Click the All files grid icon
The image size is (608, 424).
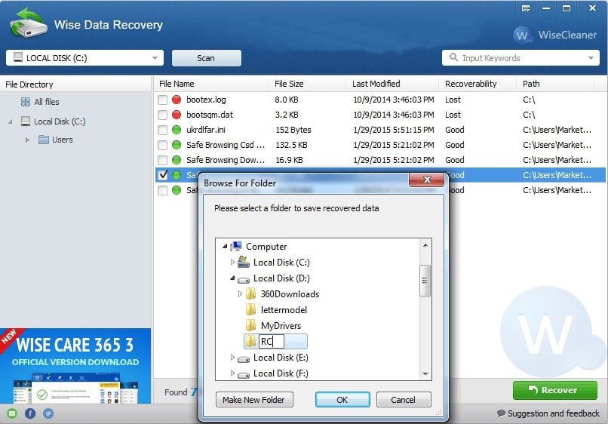pyautogui.click(x=26, y=102)
